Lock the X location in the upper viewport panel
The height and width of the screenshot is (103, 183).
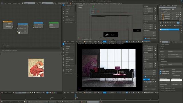point(155,8)
